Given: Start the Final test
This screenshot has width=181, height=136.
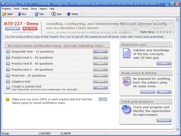Looking at the screenshot, I should click(x=101, y=75).
